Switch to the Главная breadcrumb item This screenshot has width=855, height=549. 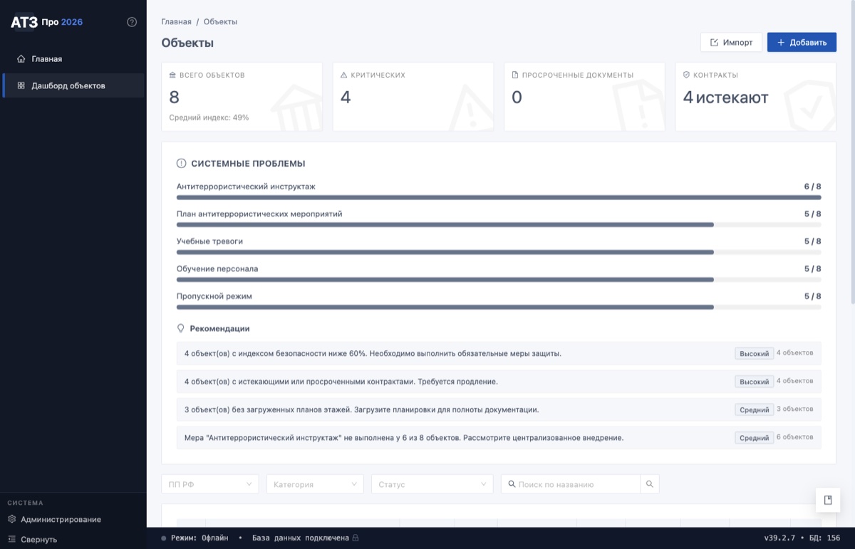[175, 22]
